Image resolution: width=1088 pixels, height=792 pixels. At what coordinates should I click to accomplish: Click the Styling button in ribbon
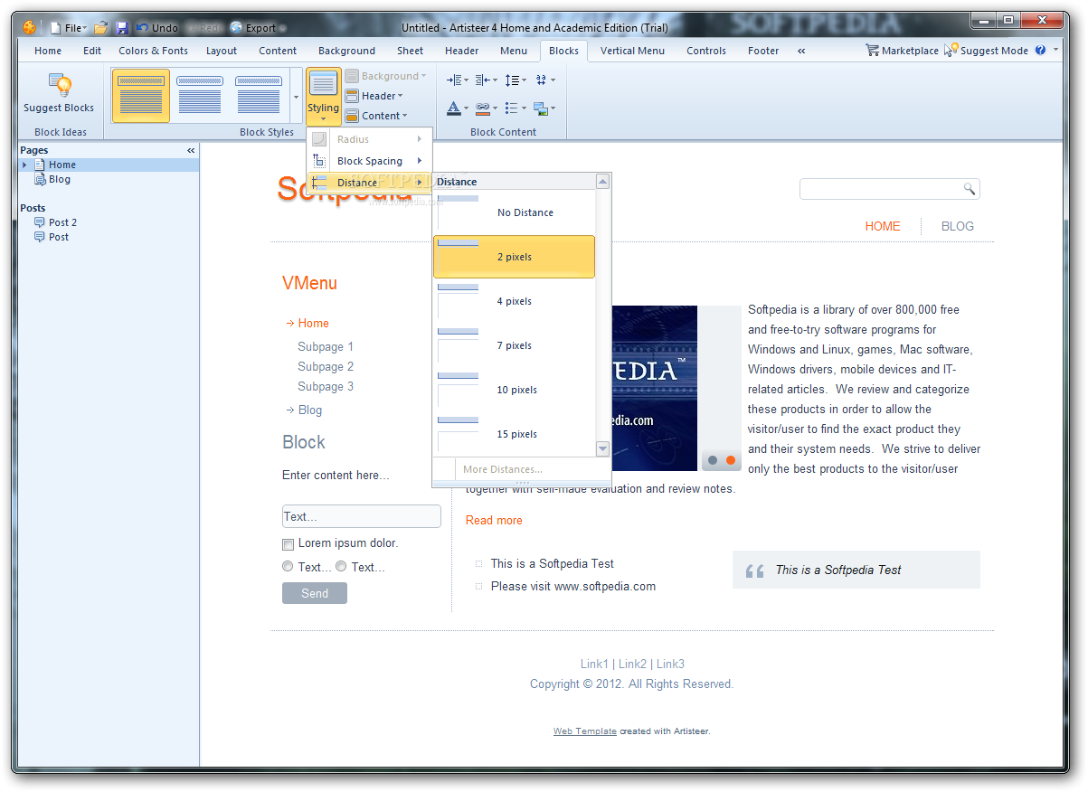pos(323,96)
